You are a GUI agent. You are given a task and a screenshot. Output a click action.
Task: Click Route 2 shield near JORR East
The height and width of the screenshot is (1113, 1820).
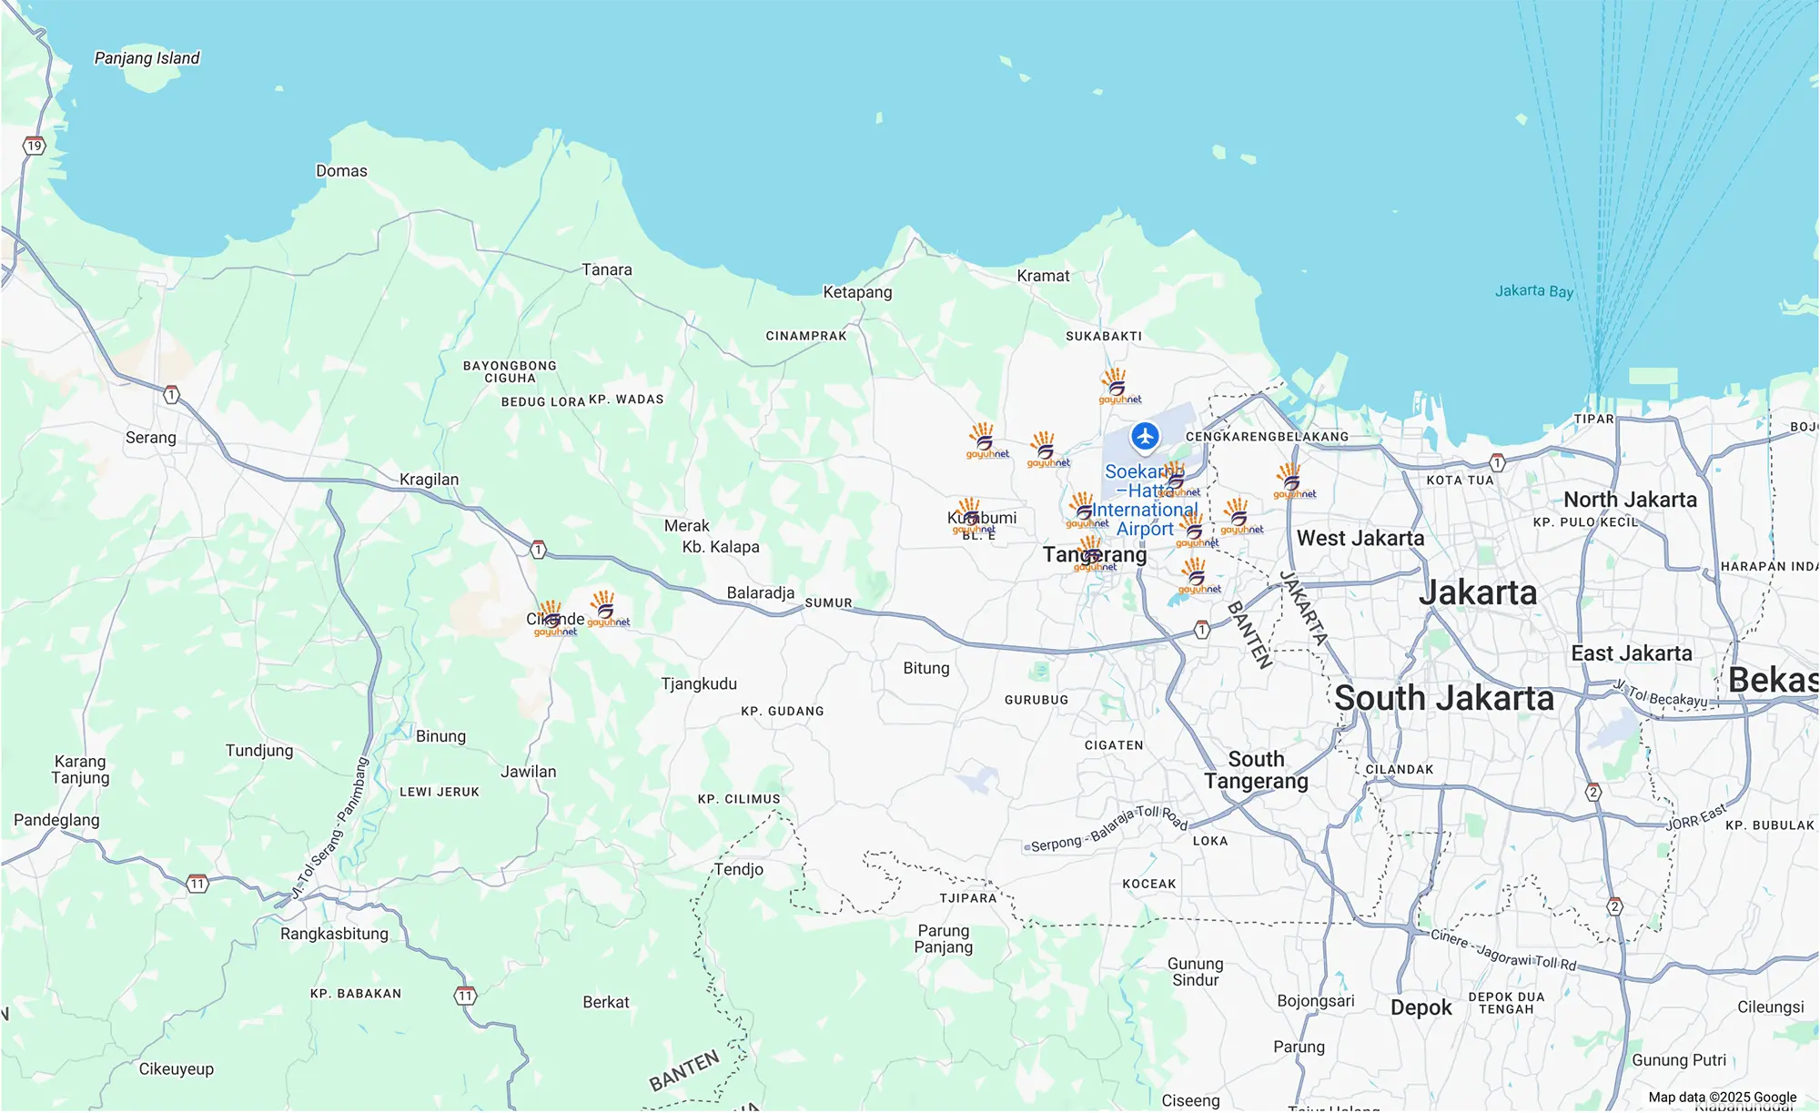[1592, 793]
